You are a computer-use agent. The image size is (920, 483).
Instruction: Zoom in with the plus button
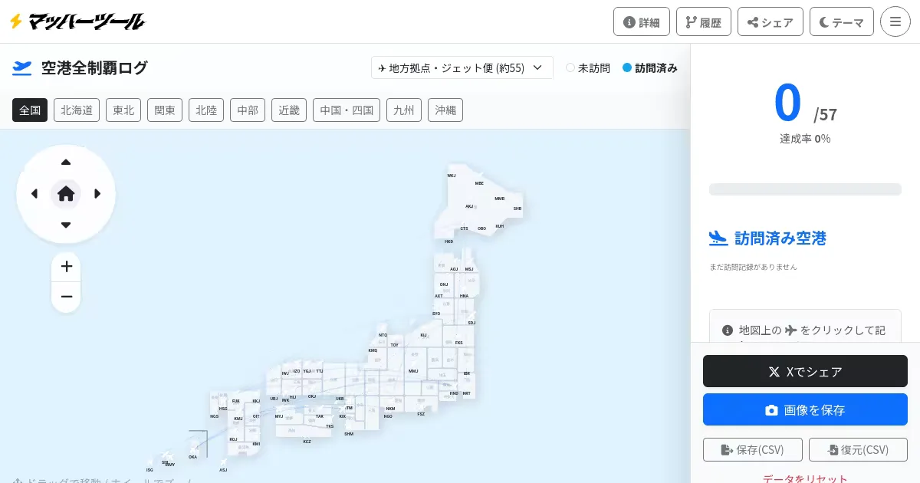click(x=67, y=267)
